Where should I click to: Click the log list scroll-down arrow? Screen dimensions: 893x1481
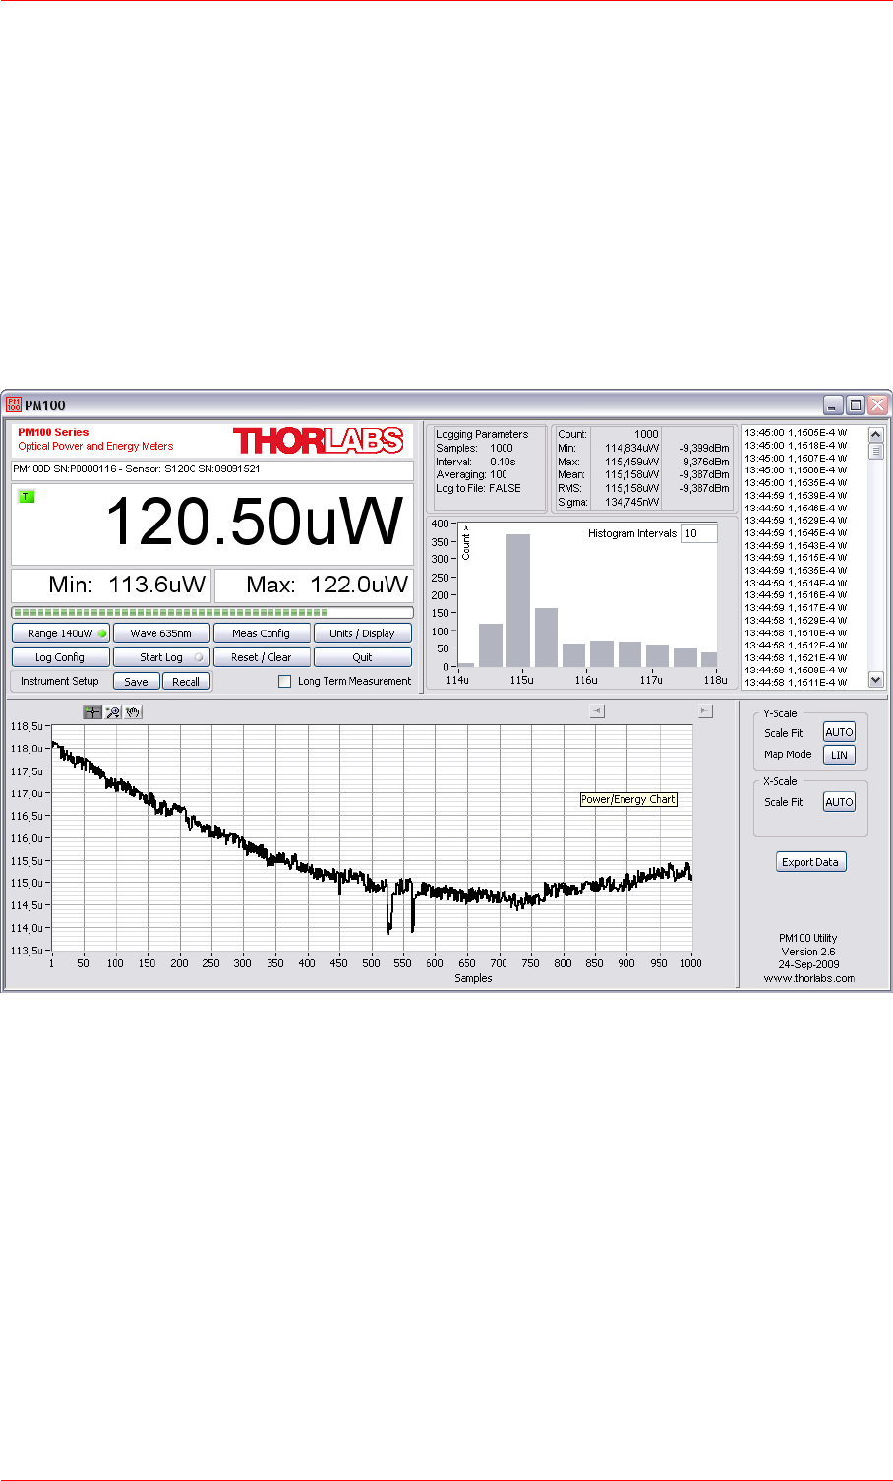pos(876,679)
